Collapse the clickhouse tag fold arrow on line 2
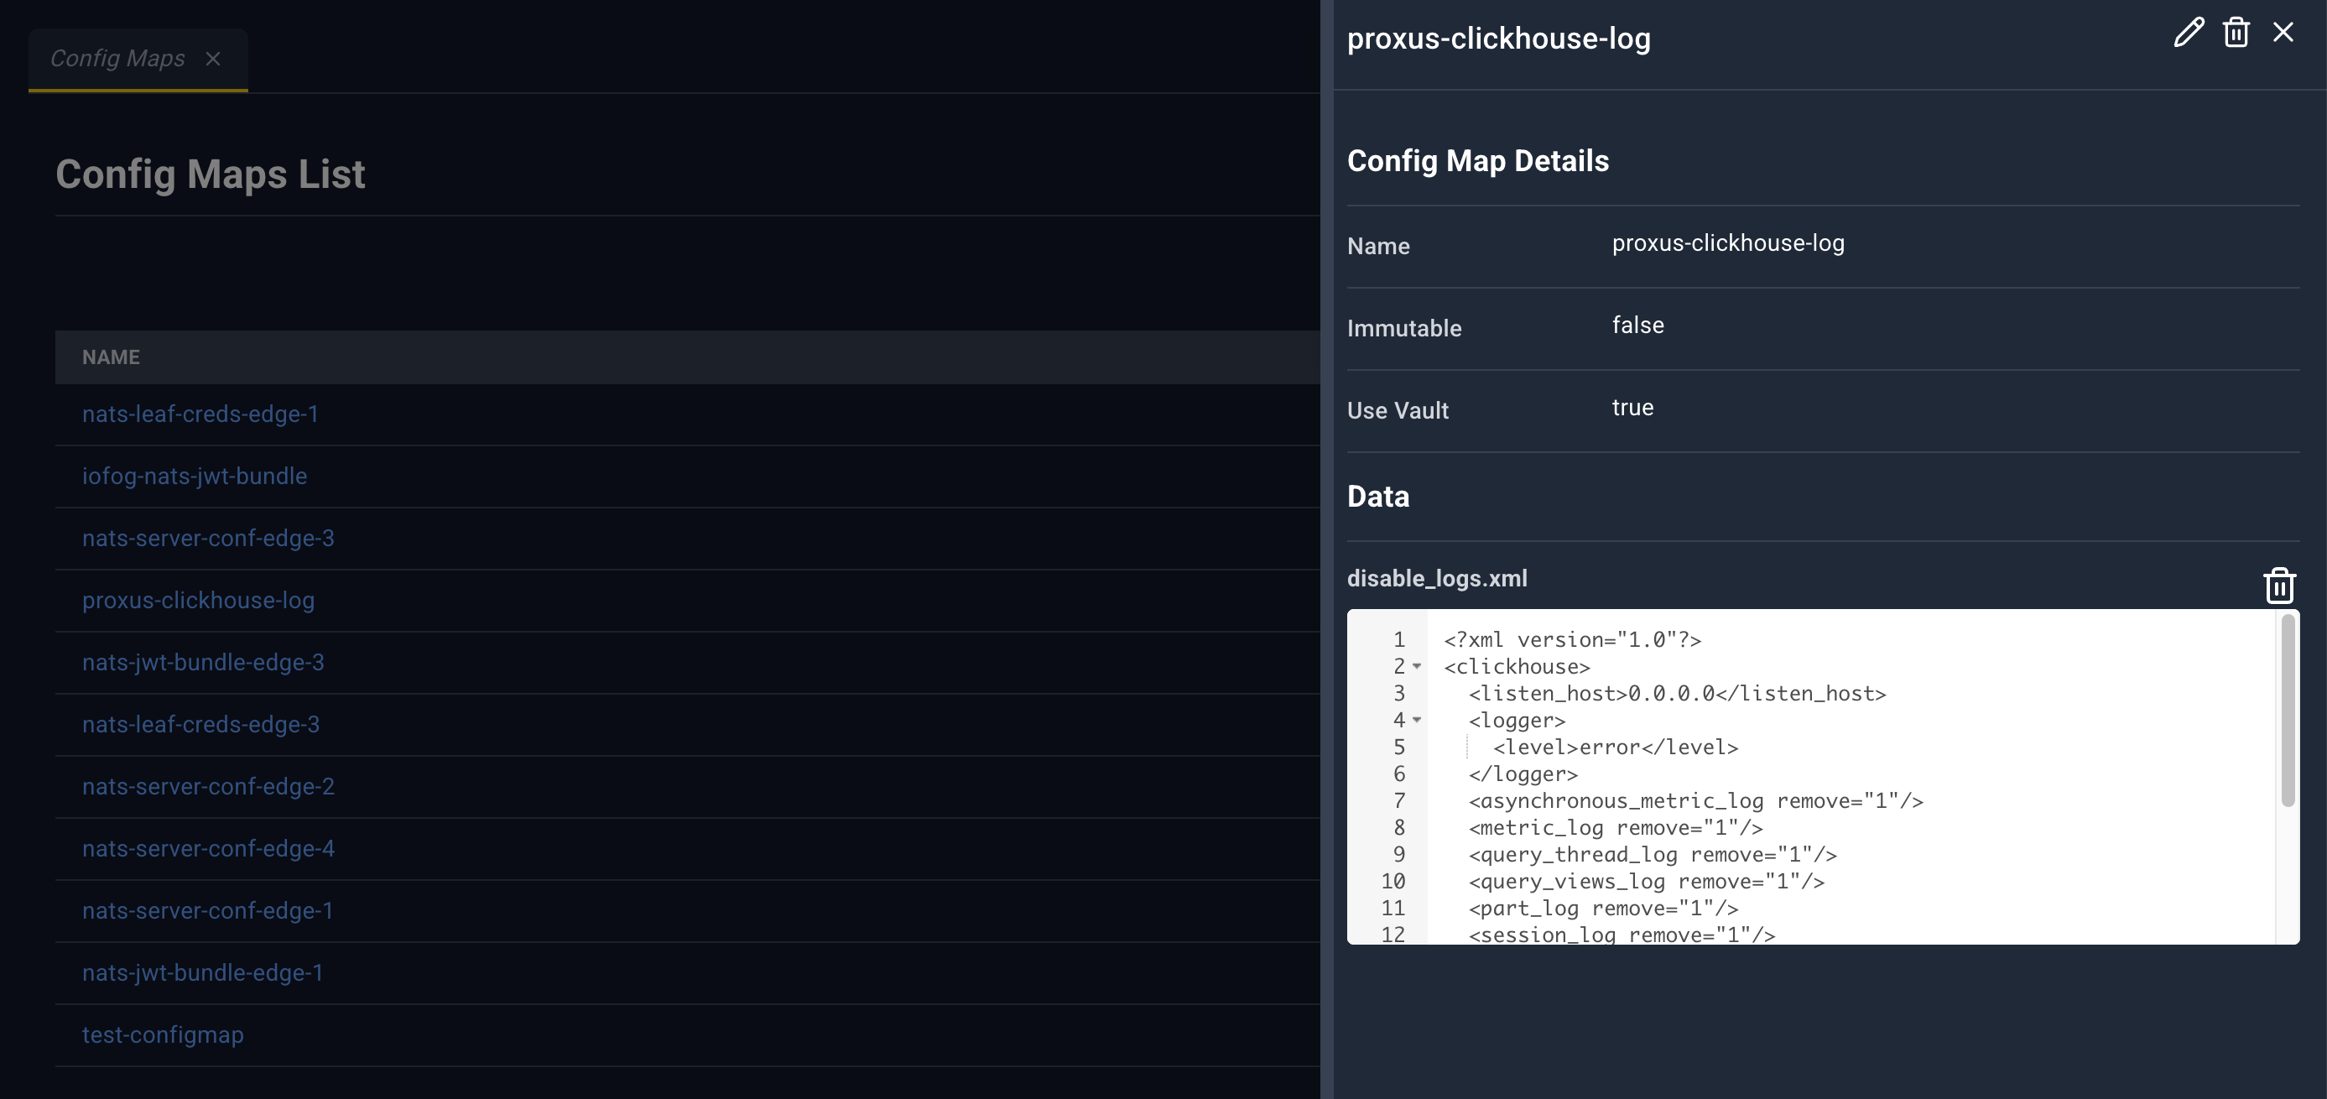2327x1099 pixels. (x=1417, y=666)
